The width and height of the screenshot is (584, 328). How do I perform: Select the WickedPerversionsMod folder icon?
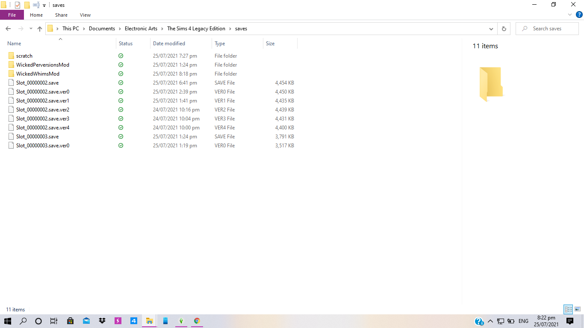[11, 65]
